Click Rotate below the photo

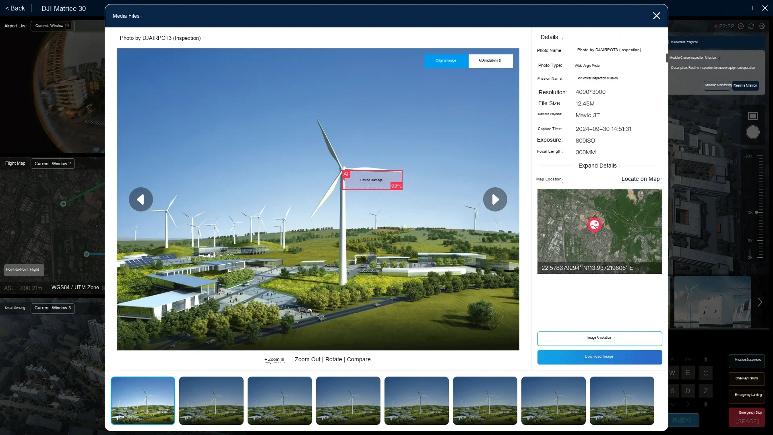[x=334, y=359]
